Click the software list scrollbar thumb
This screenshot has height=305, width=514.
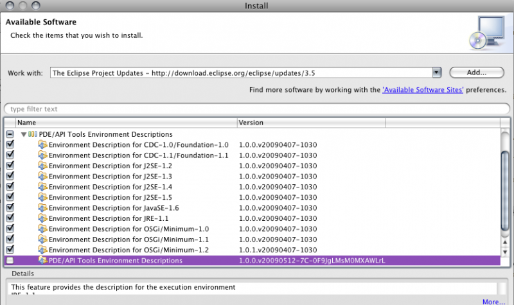(x=505, y=191)
